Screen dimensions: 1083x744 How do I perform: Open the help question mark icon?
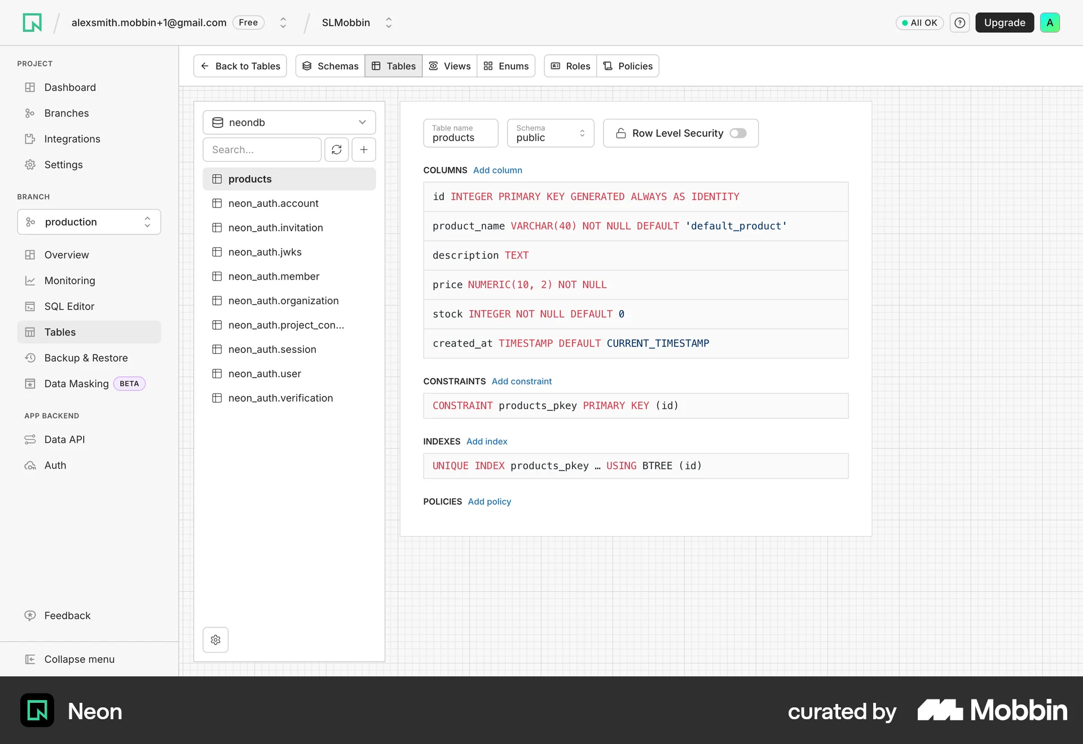tap(959, 23)
